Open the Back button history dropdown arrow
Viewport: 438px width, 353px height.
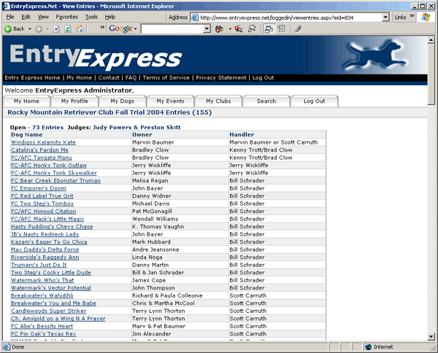(x=28, y=29)
